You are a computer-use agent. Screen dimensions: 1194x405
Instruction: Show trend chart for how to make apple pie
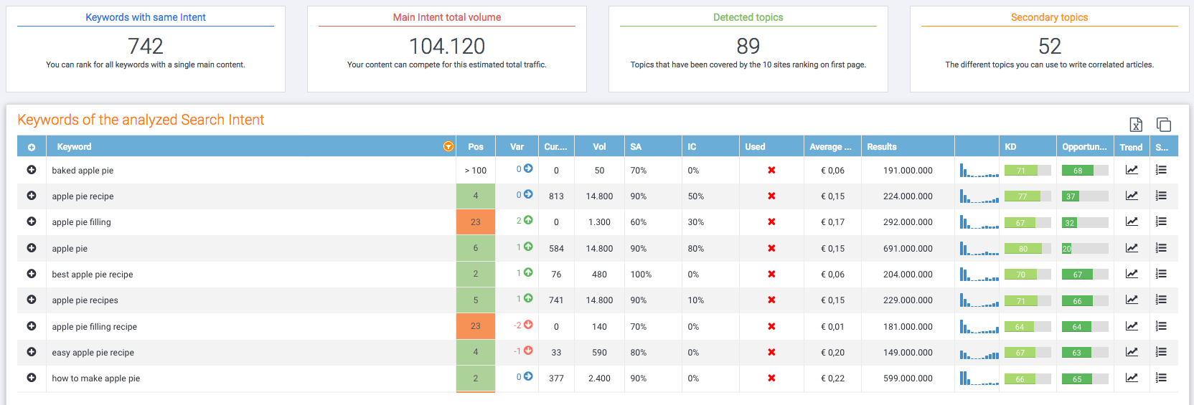[1132, 378]
